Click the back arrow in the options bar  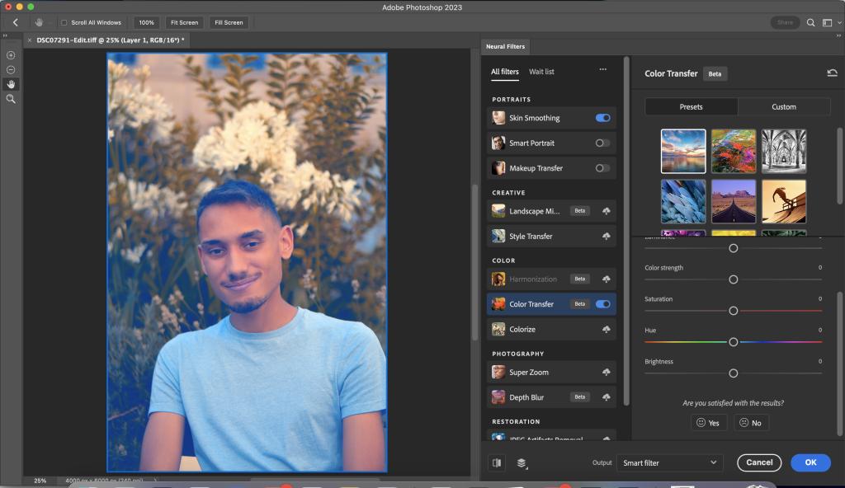click(16, 22)
